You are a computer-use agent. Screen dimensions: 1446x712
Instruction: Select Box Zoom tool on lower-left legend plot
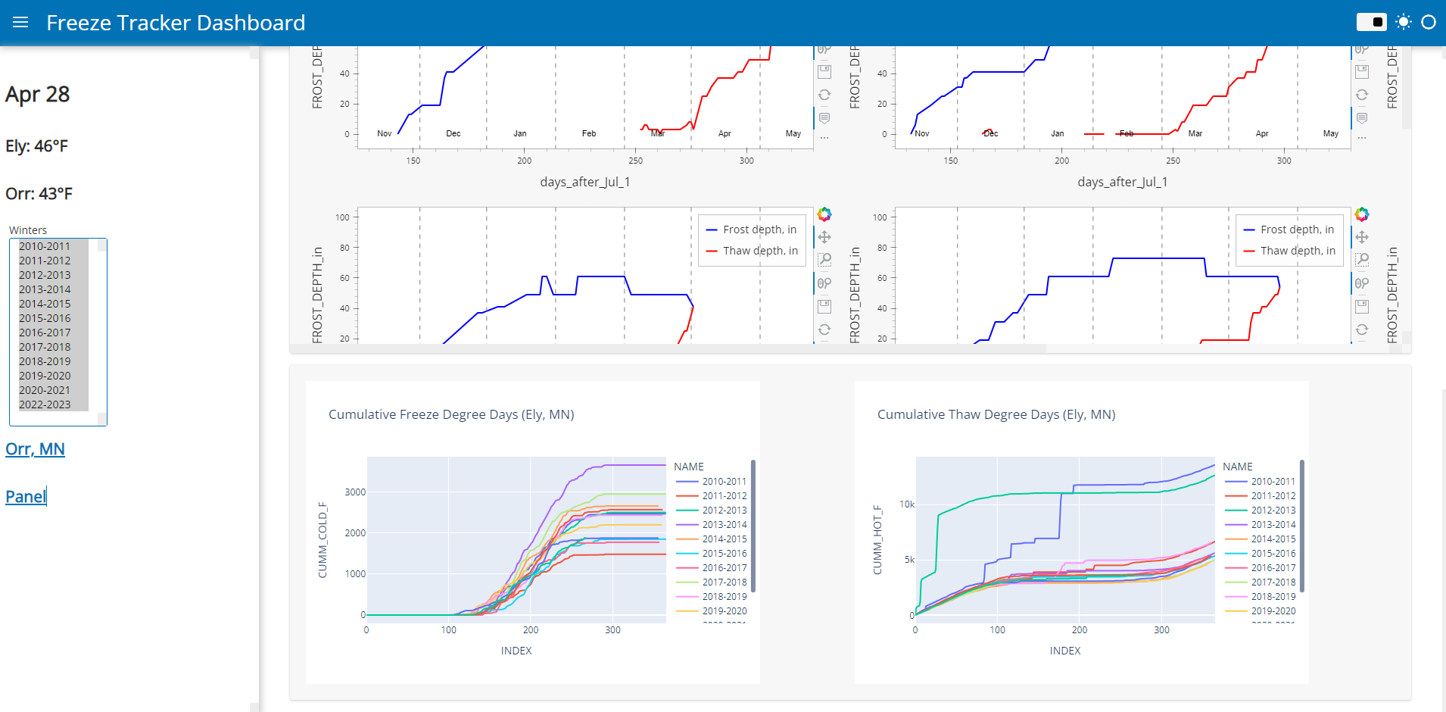pos(824,260)
